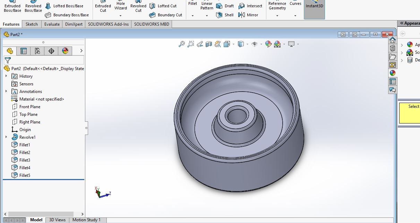
Task: Click the Intersect tool
Action: click(250, 6)
